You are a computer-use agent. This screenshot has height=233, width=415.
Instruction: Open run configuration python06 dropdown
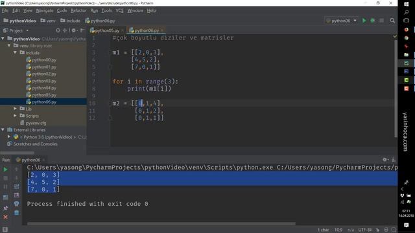click(x=342, y=21)
